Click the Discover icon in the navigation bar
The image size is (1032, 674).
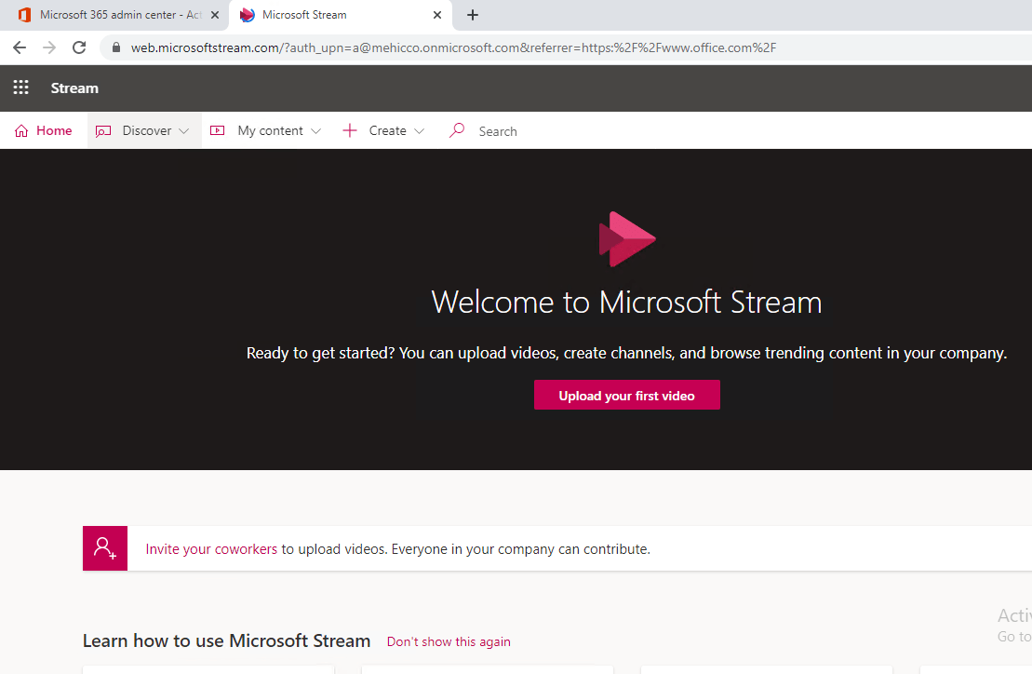tap(103, 131)
